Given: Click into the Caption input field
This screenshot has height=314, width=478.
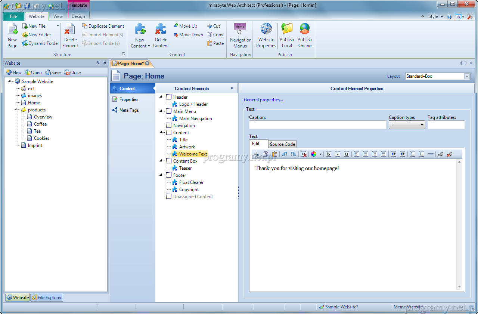Looking at the screenshot, I should [x=317, y=125].
